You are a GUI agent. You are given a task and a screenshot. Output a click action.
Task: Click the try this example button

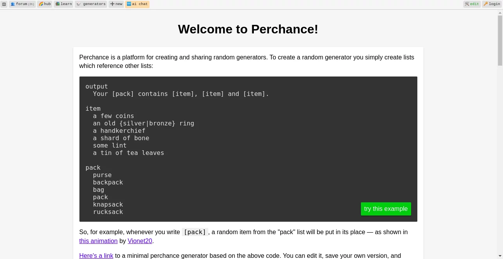coord(386,209)
